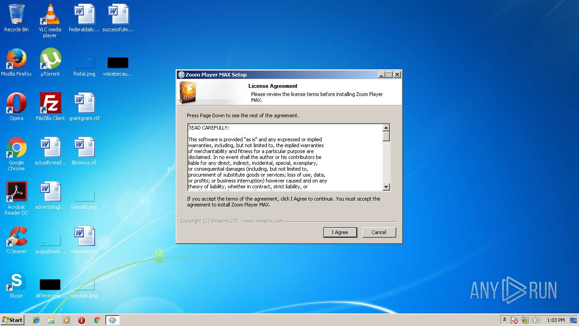Select the Mozilla Firefox shortcut

[x=16, y=62]
